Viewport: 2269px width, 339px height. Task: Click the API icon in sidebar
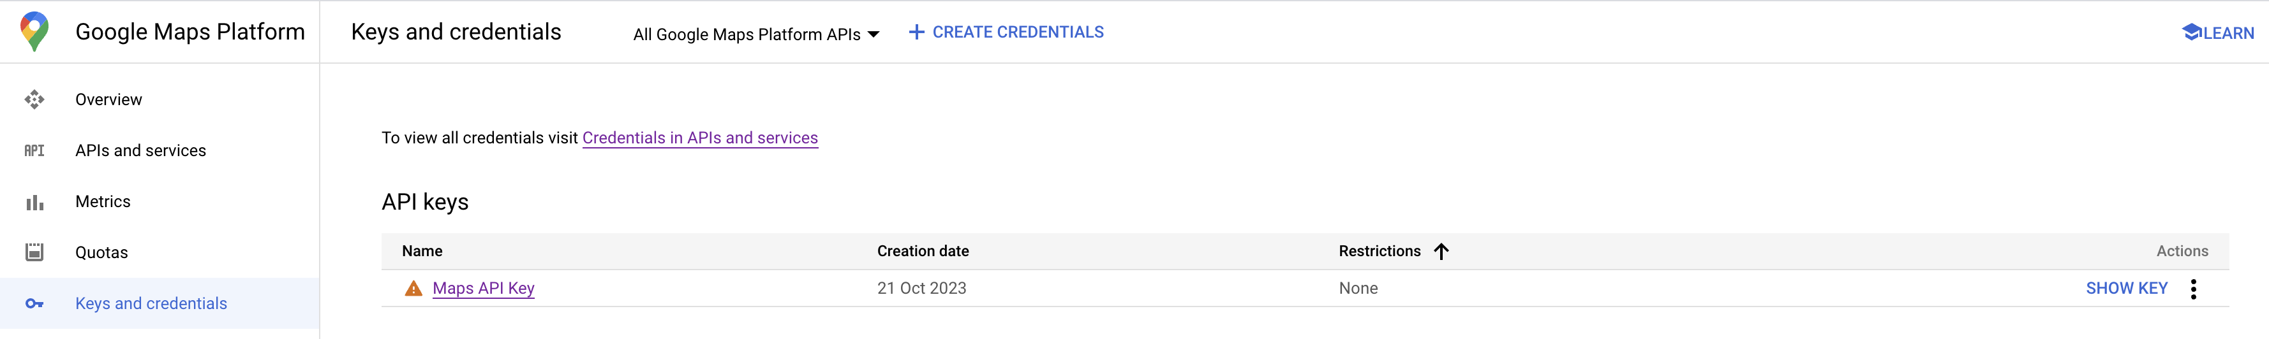34,150
